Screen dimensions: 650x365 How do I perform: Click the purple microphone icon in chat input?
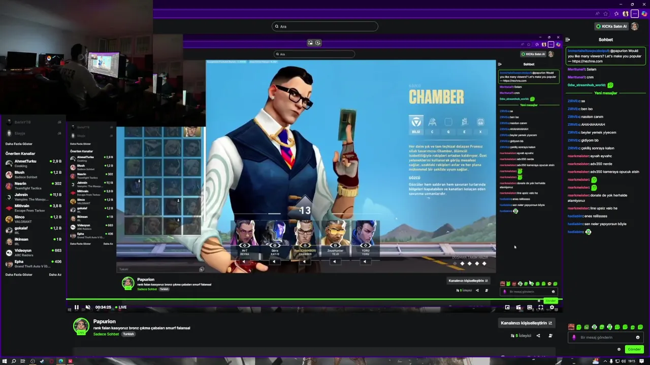(x=574, y=338)
